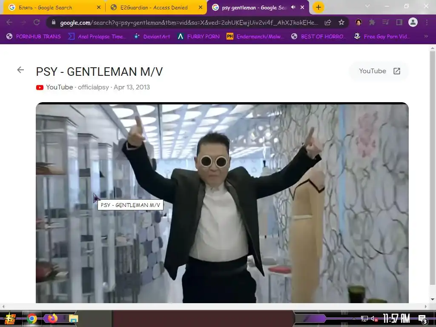The width and height of the screenshot is (436, 327).
Task: Open the notification center icon
Action: 423,319
